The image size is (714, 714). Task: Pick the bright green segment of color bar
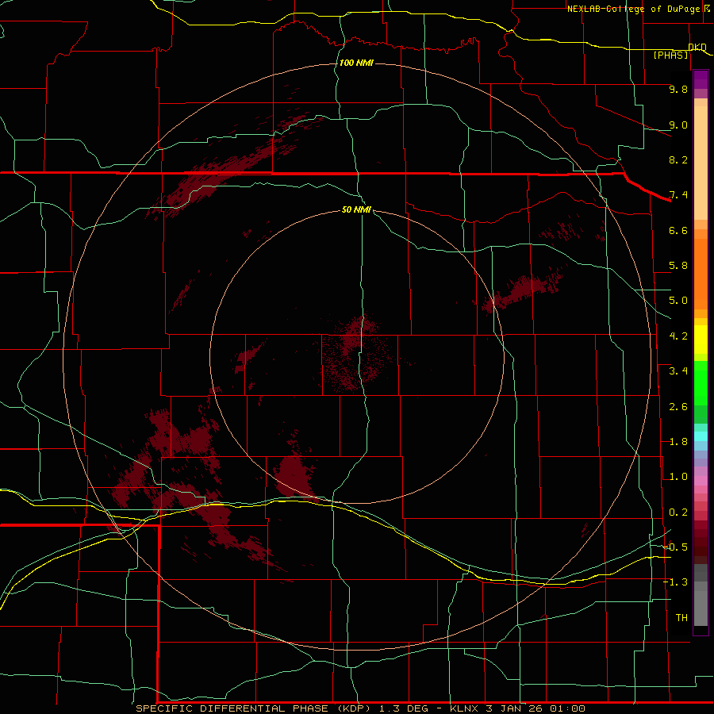pos(701,383)
